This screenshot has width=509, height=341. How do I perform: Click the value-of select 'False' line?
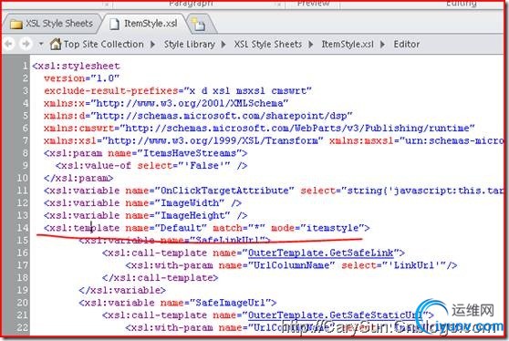151,165
